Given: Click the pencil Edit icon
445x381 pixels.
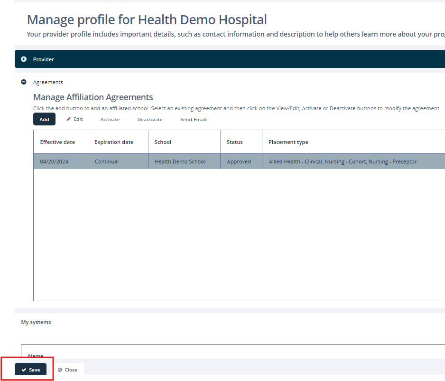Looking at the screenshot, I should pyautogui.click(x=69, y=119).
